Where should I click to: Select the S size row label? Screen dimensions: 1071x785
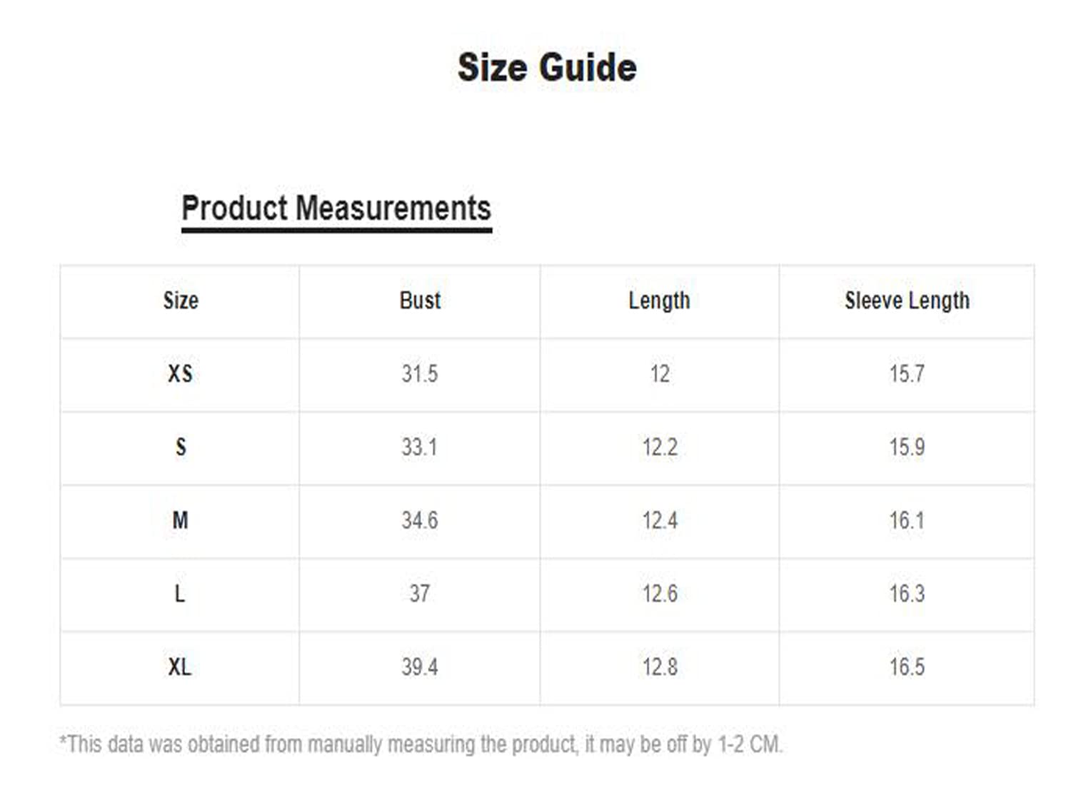tap(181, 447)
